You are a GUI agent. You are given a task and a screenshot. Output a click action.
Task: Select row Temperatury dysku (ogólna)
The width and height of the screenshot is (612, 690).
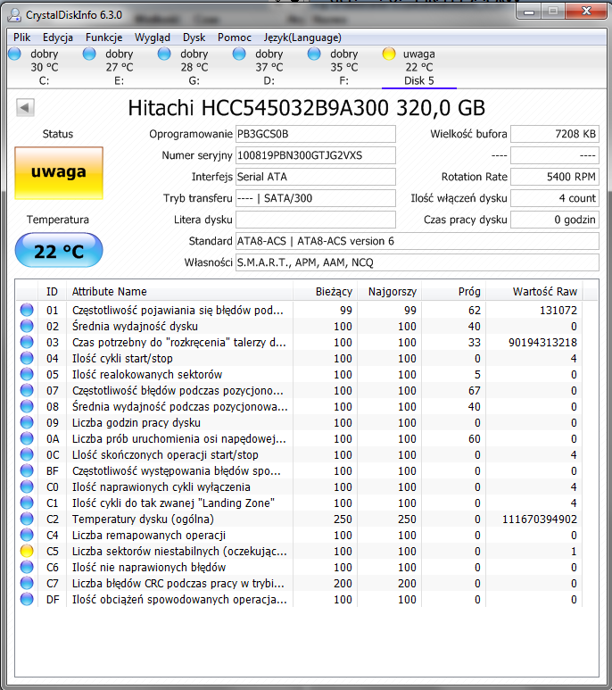coord(299,519)
